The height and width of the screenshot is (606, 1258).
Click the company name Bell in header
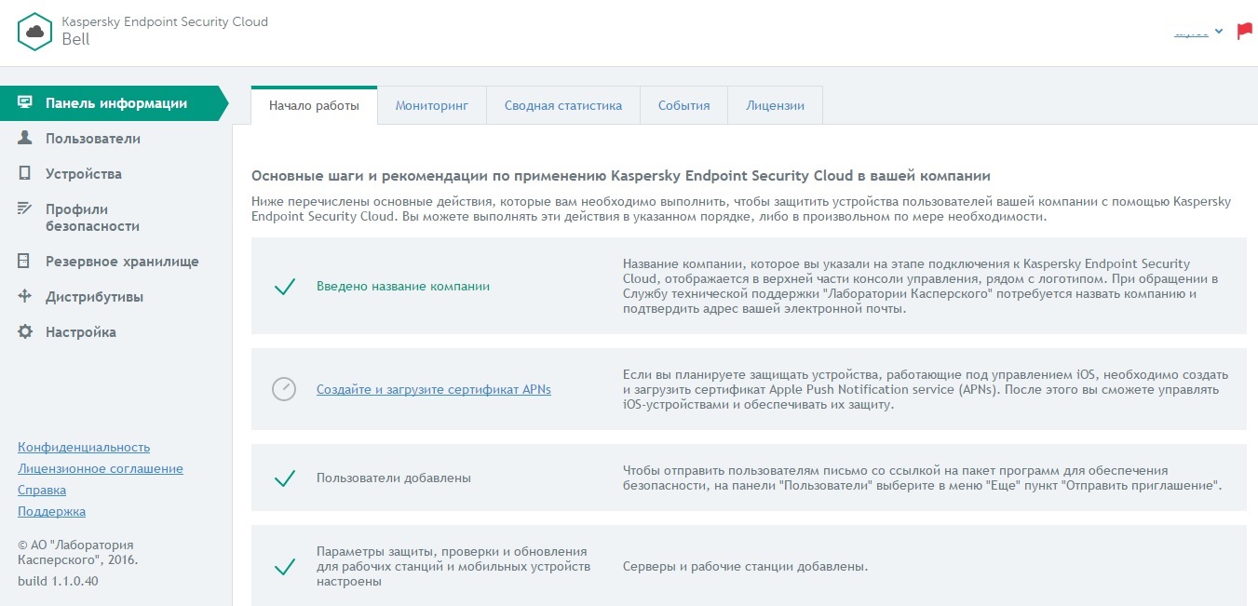[75, 39]
